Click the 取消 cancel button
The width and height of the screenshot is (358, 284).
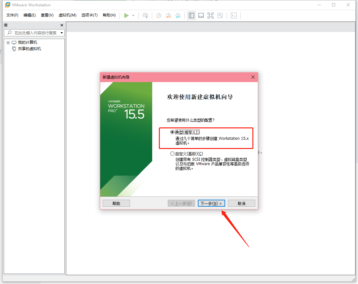coord(241,203)
